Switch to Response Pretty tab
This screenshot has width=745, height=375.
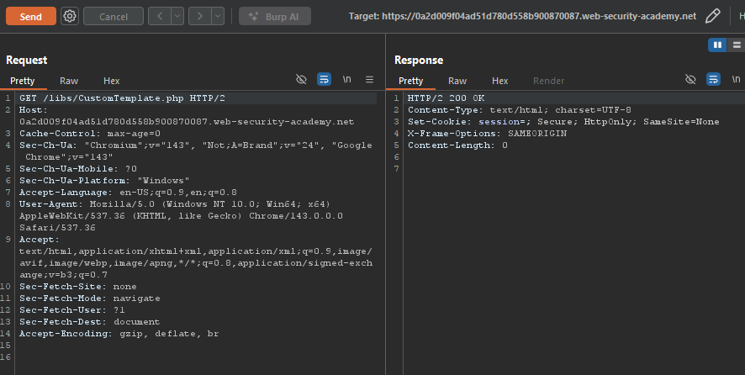410,81
